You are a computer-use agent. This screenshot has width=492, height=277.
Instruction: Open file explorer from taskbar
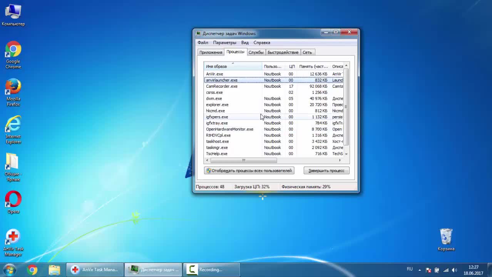tap(54, 270)
